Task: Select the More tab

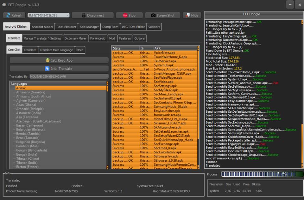Action: point(80,50)
